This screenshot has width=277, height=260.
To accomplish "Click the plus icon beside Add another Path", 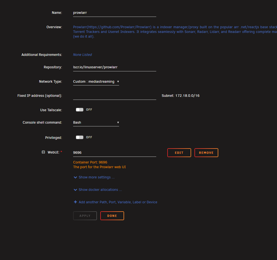I will [x=75, y=202].
